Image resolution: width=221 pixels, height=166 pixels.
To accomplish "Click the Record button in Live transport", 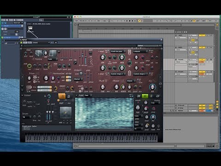I will tap(132, 21).
